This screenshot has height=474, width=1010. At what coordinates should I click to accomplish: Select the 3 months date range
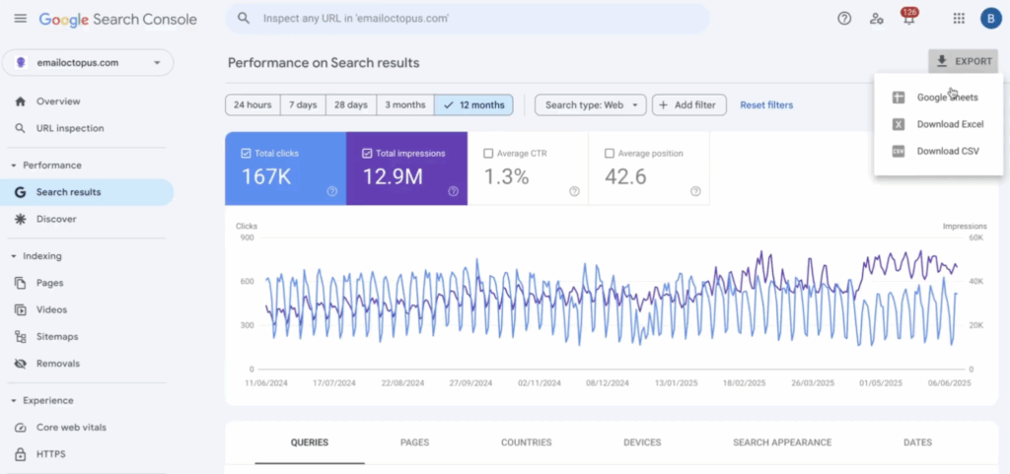405,104
